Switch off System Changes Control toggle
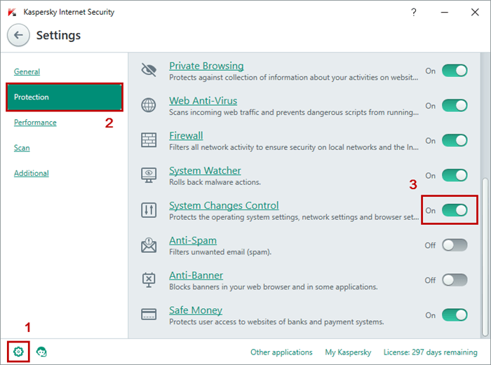Image resolution: width=491 pixels, height=365 pixels. (455, 210)
